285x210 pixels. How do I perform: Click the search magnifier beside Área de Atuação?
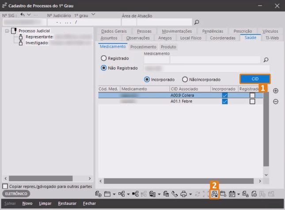pos(197,22)
